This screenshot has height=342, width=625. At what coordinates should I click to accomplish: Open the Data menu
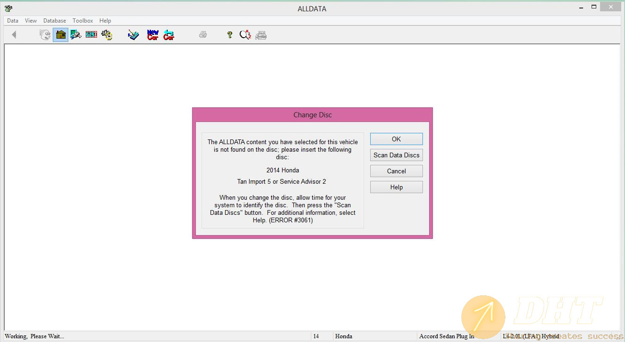point(13,21)
